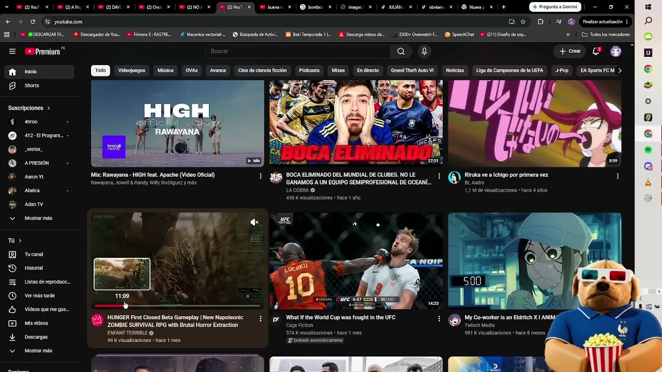
Task: Open options for World Cup UFC video
Action: point(439,319)
